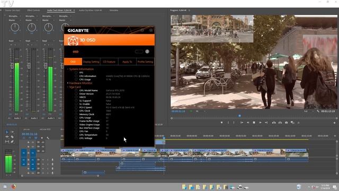Toggle the OSD switch in GIGABYTE window
The image size is (339, 191).
(139, 51)
